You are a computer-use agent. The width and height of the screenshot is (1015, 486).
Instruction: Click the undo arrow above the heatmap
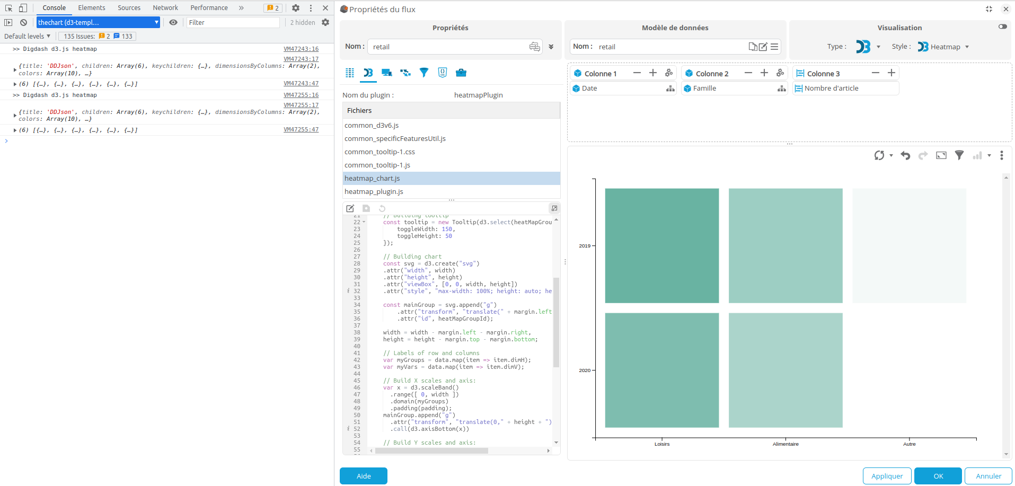(x=905, y=155)
